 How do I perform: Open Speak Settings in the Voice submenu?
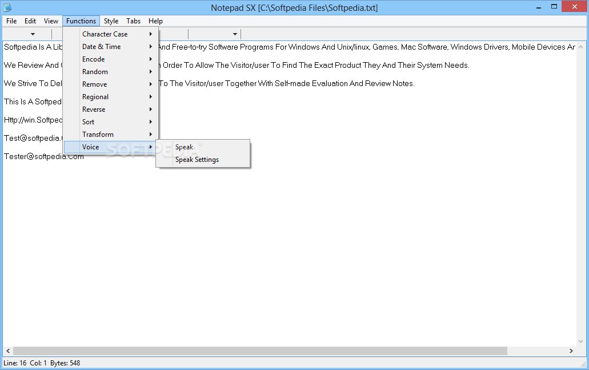coord(203,160)
